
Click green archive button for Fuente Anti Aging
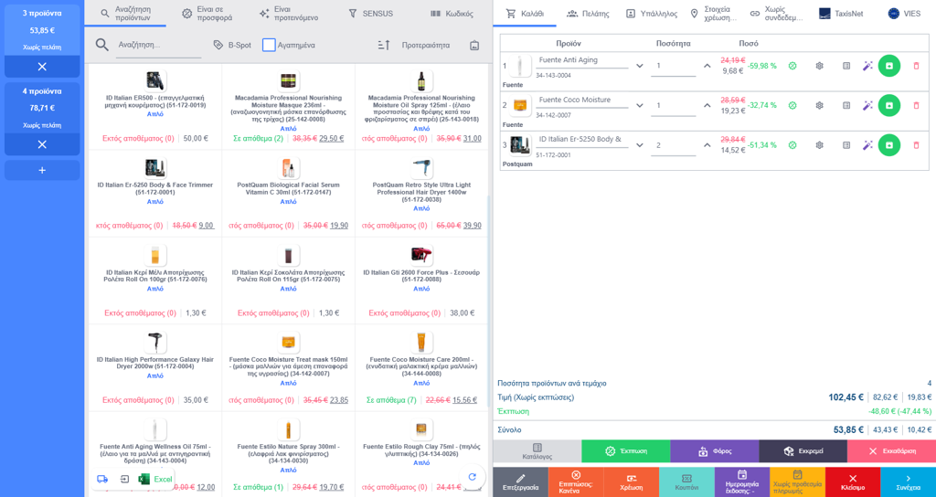889,66
